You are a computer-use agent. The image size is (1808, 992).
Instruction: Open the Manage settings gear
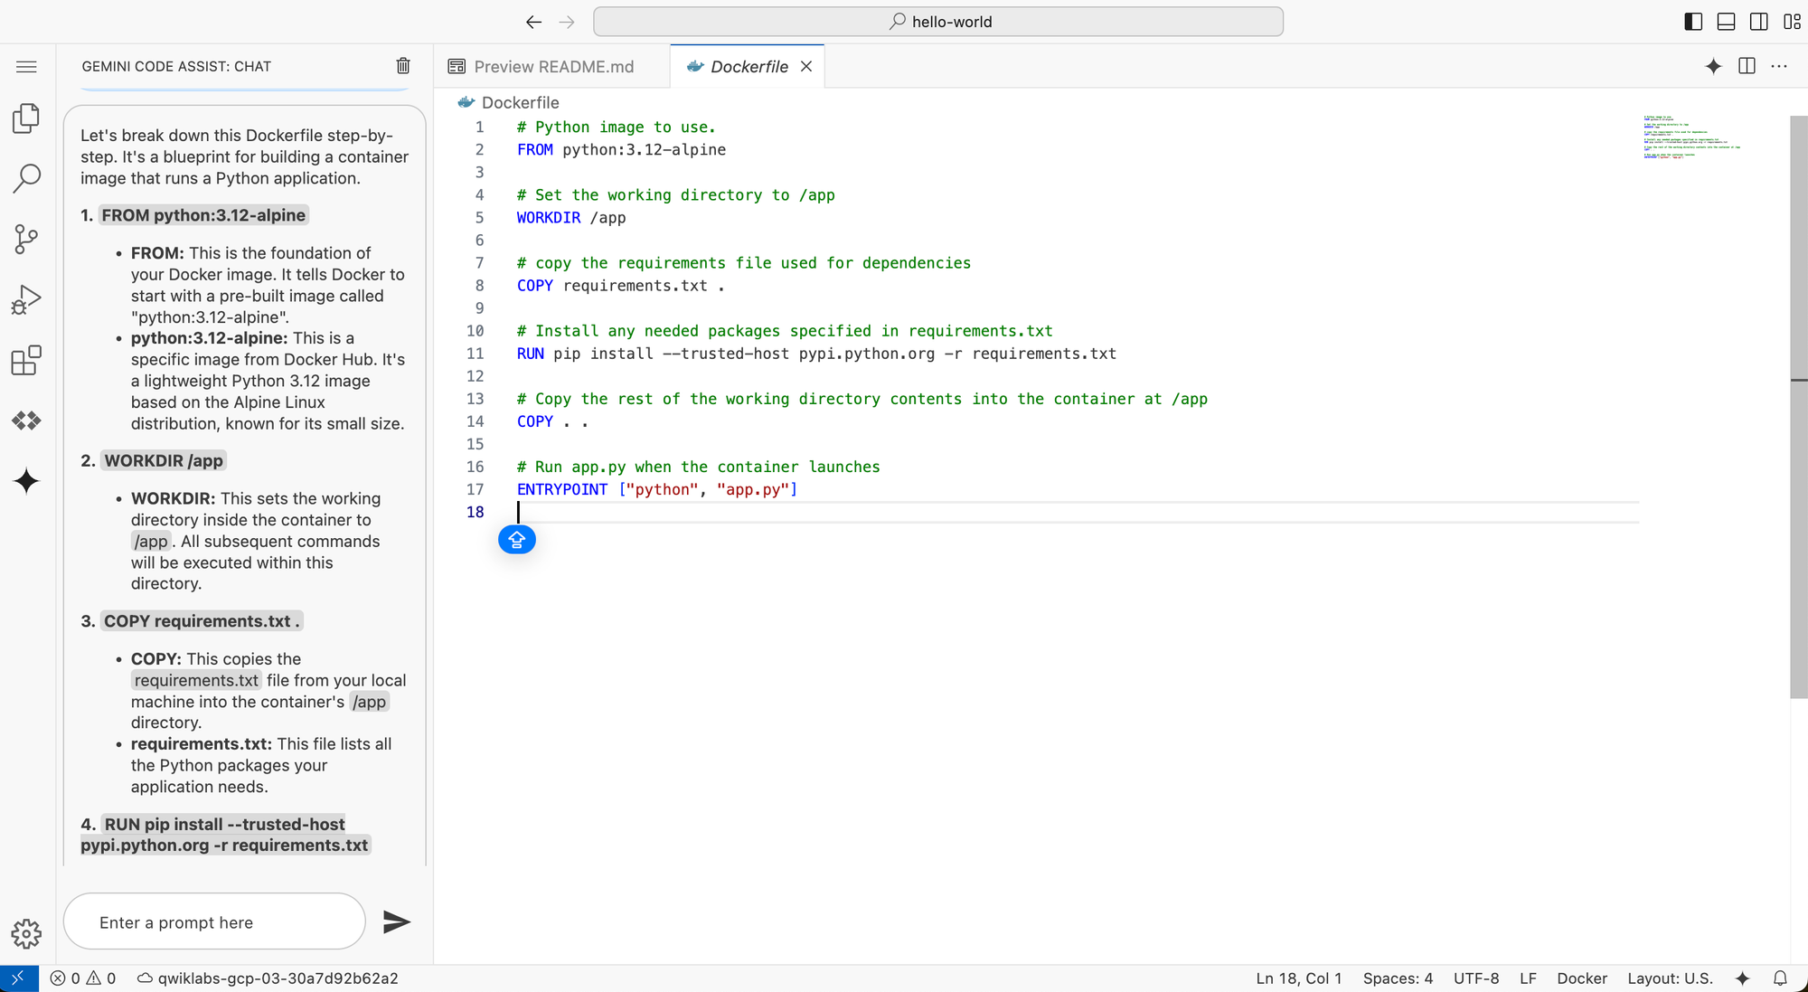click(x=26, y=933)
